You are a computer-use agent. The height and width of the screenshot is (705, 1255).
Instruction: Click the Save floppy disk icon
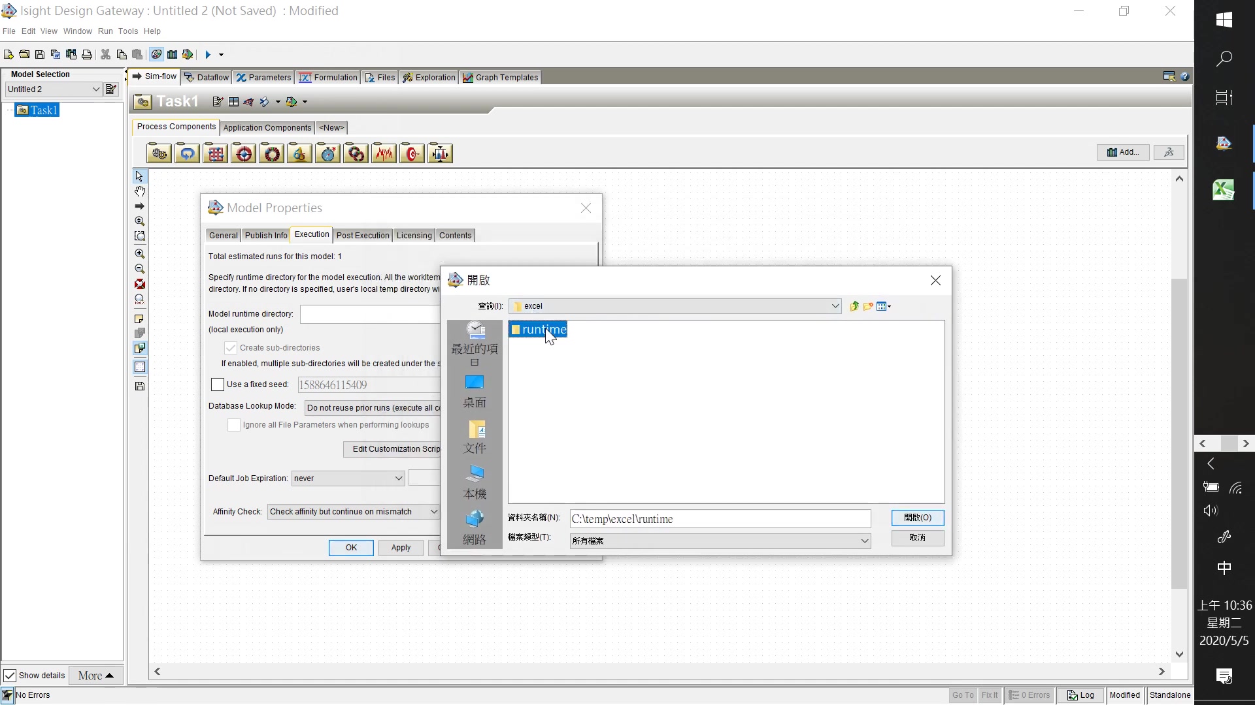tap(40, 55)
